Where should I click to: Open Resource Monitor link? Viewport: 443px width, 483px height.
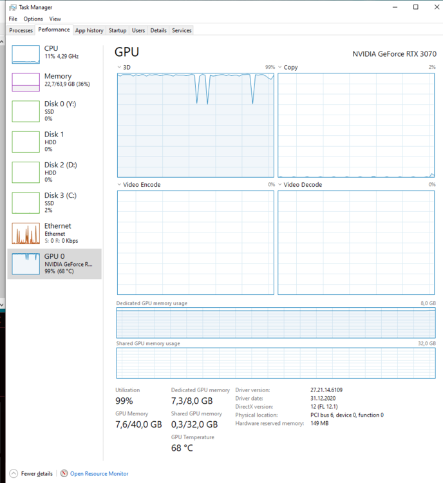point(99,474)
